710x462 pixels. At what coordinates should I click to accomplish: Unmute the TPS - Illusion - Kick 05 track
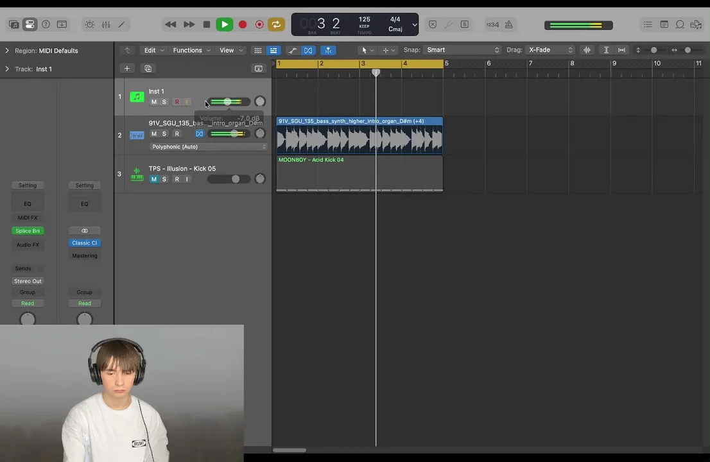coord(154,179)
